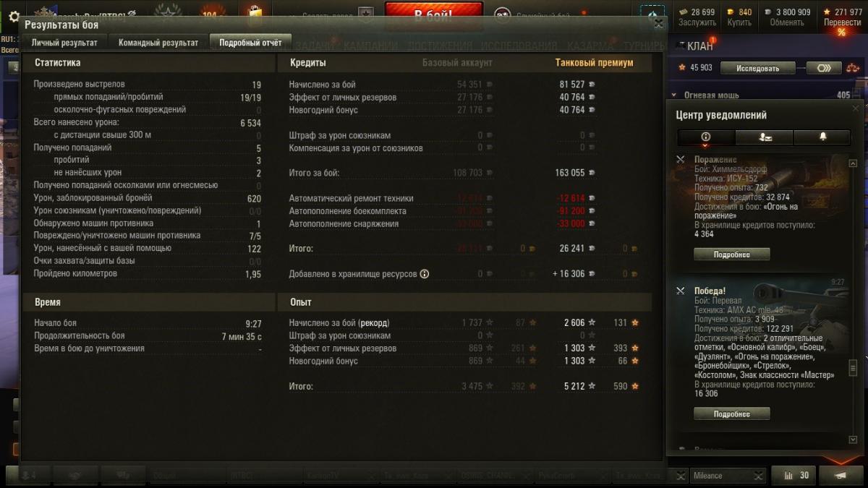Click the Исследовать research button
This screenshot has height=488, width=868.
click(759, 68)
